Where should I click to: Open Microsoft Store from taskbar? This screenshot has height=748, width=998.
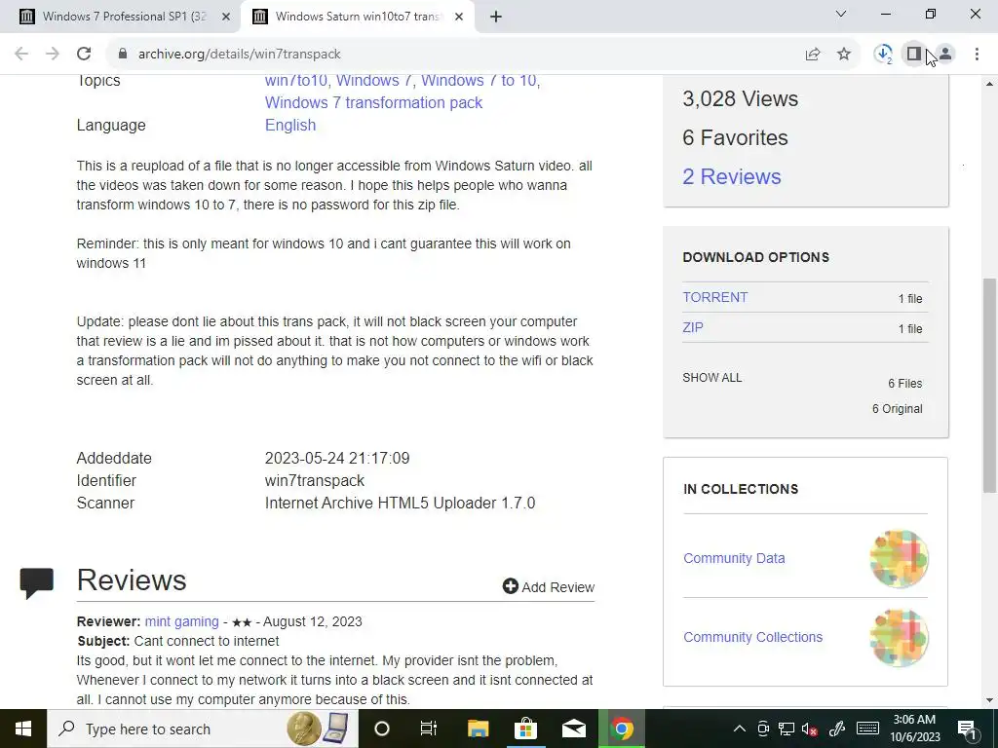525,729
